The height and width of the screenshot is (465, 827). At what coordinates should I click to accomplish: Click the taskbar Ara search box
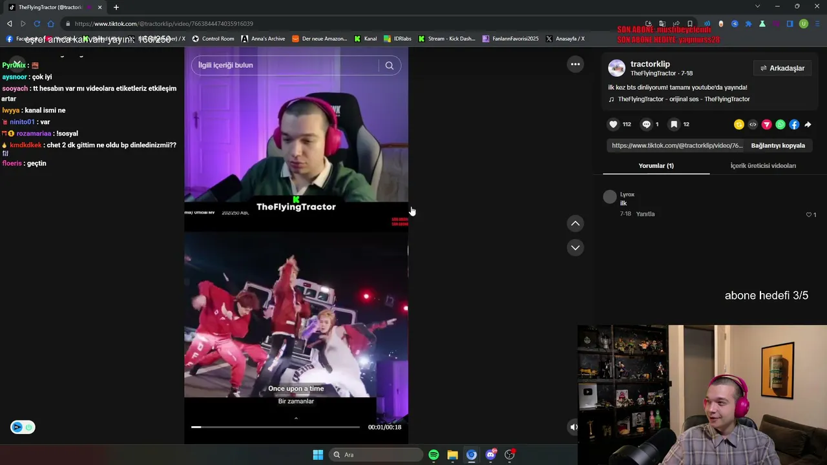[375, 455]
